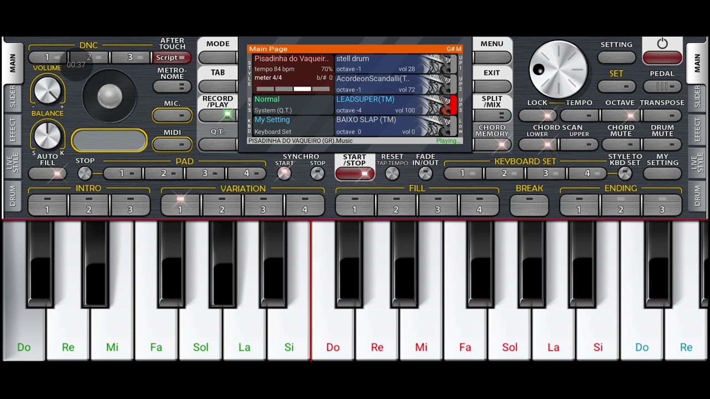The image size is (710, 399).
Task: Select Intro 1 button
Action: point(47,205)
